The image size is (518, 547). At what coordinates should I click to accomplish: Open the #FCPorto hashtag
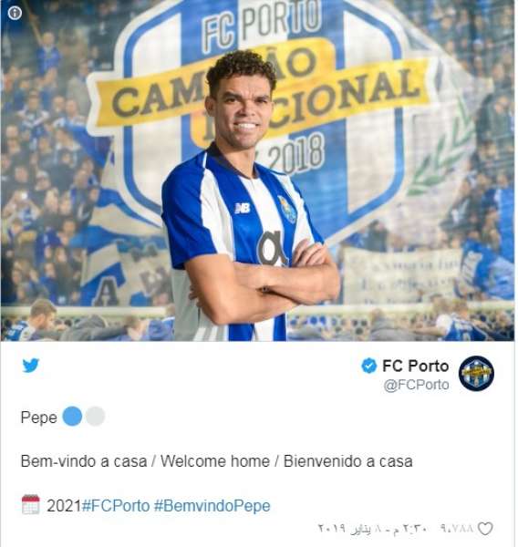click(x=116, y=506)
